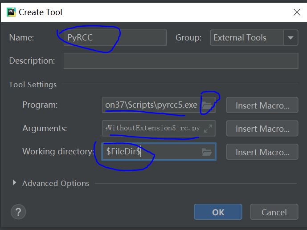Focus the Name field containing PyRCC
This screenshot has width=307, height=230.
(x=115, y=38)
